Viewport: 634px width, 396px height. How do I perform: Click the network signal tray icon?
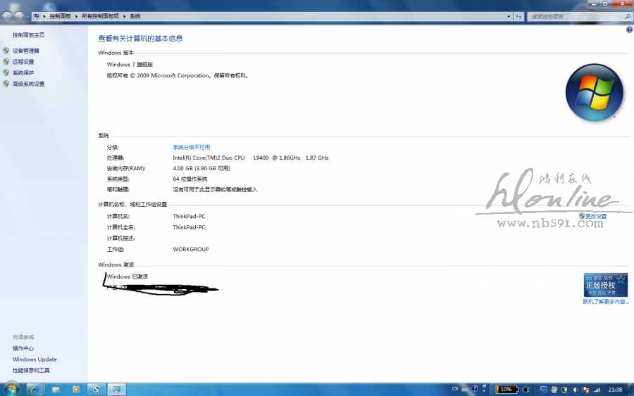tap(596, 390)
